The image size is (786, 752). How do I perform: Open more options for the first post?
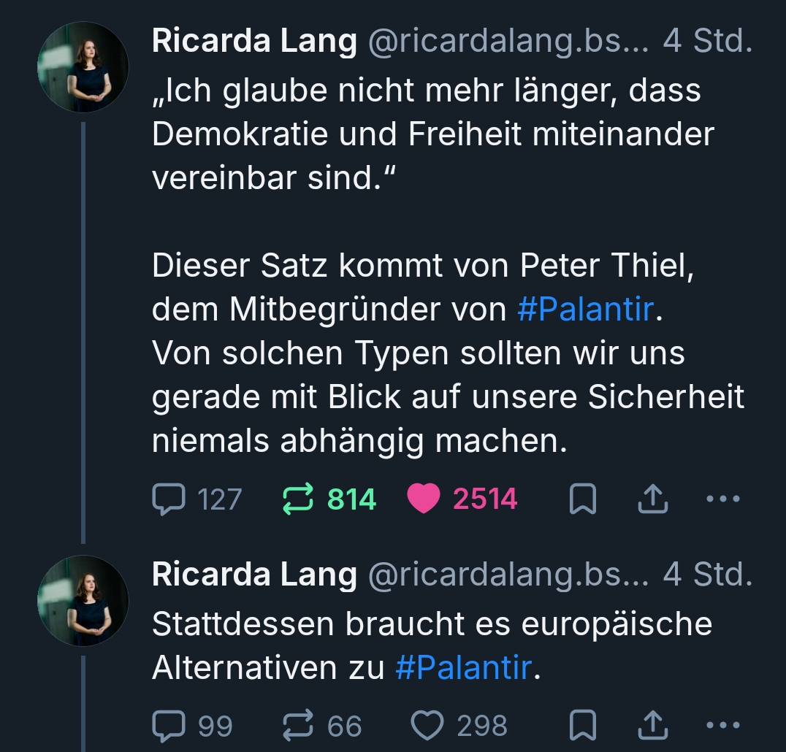pos(724,500)
